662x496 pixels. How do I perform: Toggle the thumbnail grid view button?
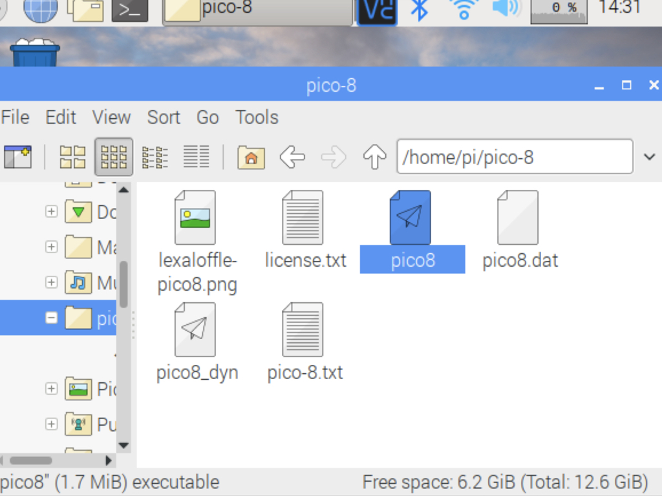(114, 157)
